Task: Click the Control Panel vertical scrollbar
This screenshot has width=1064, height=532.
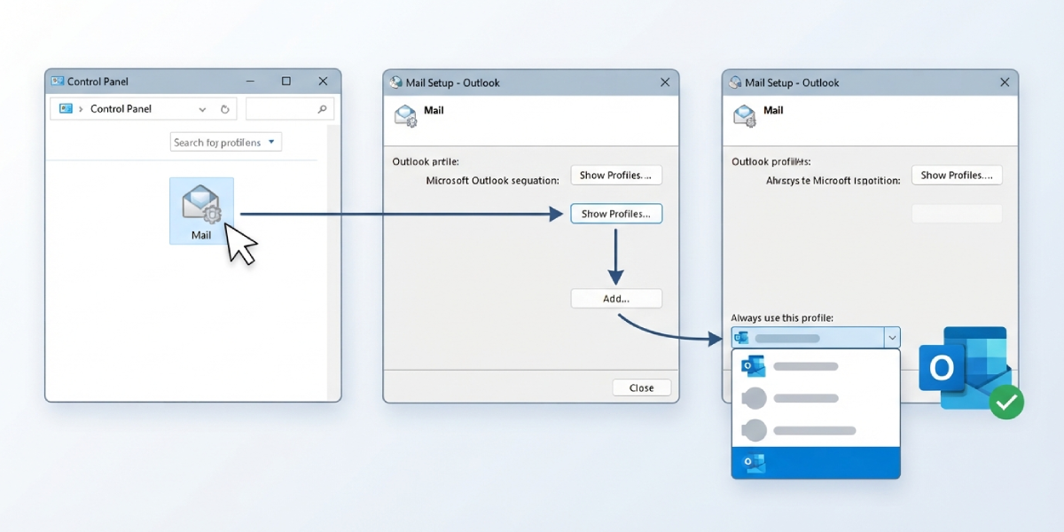Action: 334,262
